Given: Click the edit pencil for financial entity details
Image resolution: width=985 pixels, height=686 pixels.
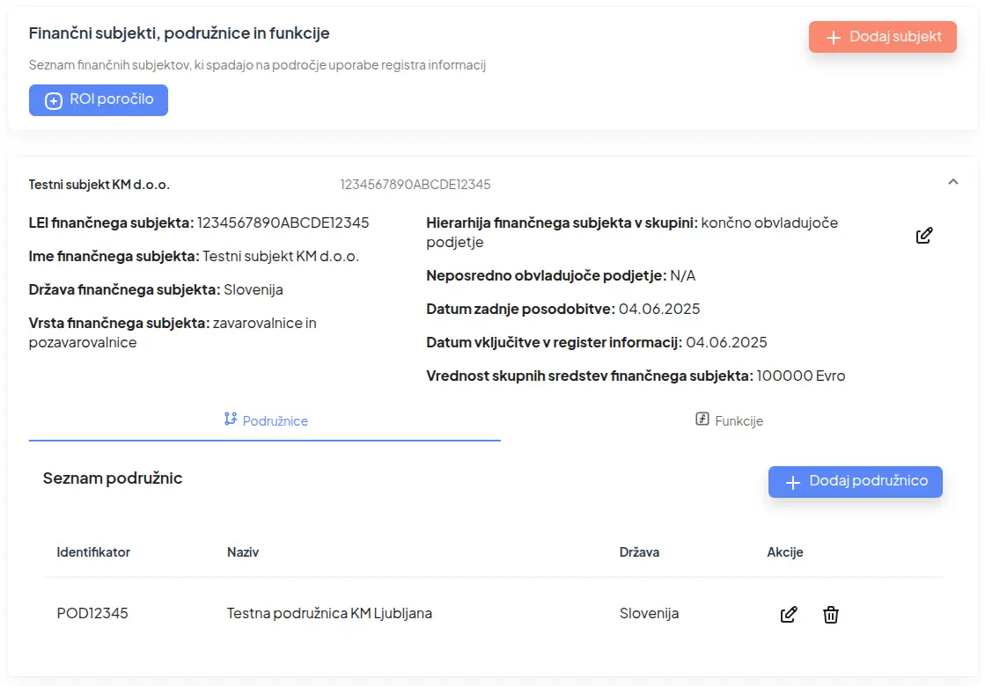Looking at the screenshot, I should (x=924, y=236).
